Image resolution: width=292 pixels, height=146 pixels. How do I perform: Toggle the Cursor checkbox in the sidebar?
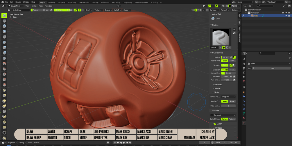[215, 124]
